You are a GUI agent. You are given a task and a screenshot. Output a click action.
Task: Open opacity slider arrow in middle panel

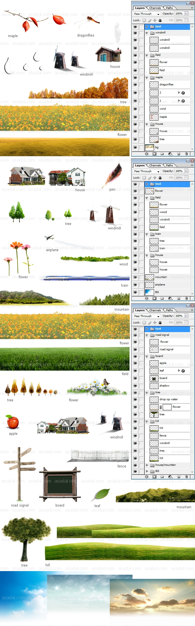pos(186,171)
